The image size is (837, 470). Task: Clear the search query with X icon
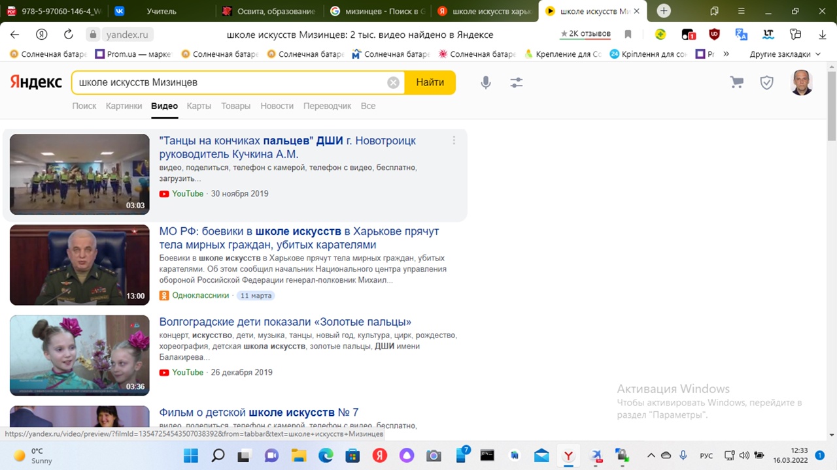pyautogui.click(x=393, y=82)
